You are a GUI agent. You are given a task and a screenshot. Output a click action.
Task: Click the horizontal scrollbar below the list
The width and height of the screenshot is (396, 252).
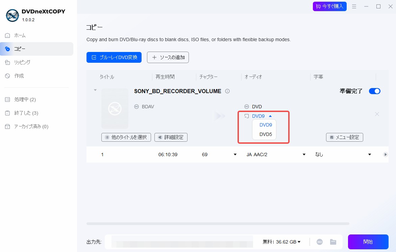pos(218,224)
